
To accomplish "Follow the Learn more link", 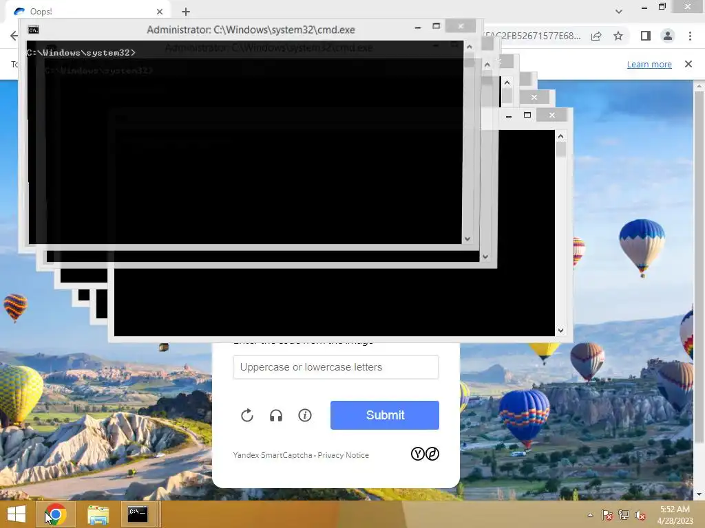I will click(649, 64).
